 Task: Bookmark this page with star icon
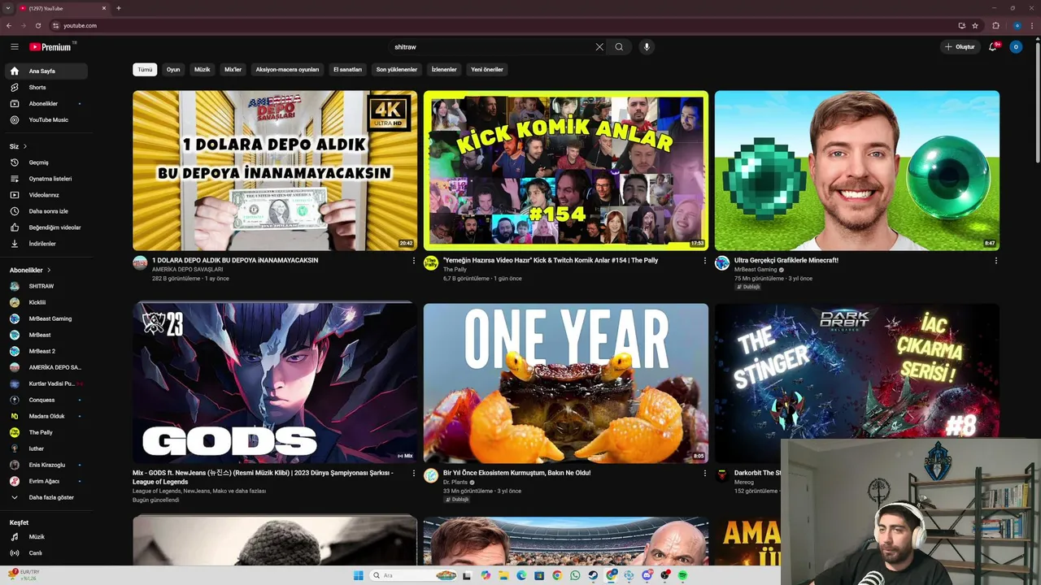[975, 25]
